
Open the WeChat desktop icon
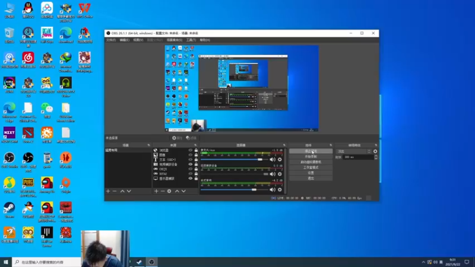(x=47, y=110)
